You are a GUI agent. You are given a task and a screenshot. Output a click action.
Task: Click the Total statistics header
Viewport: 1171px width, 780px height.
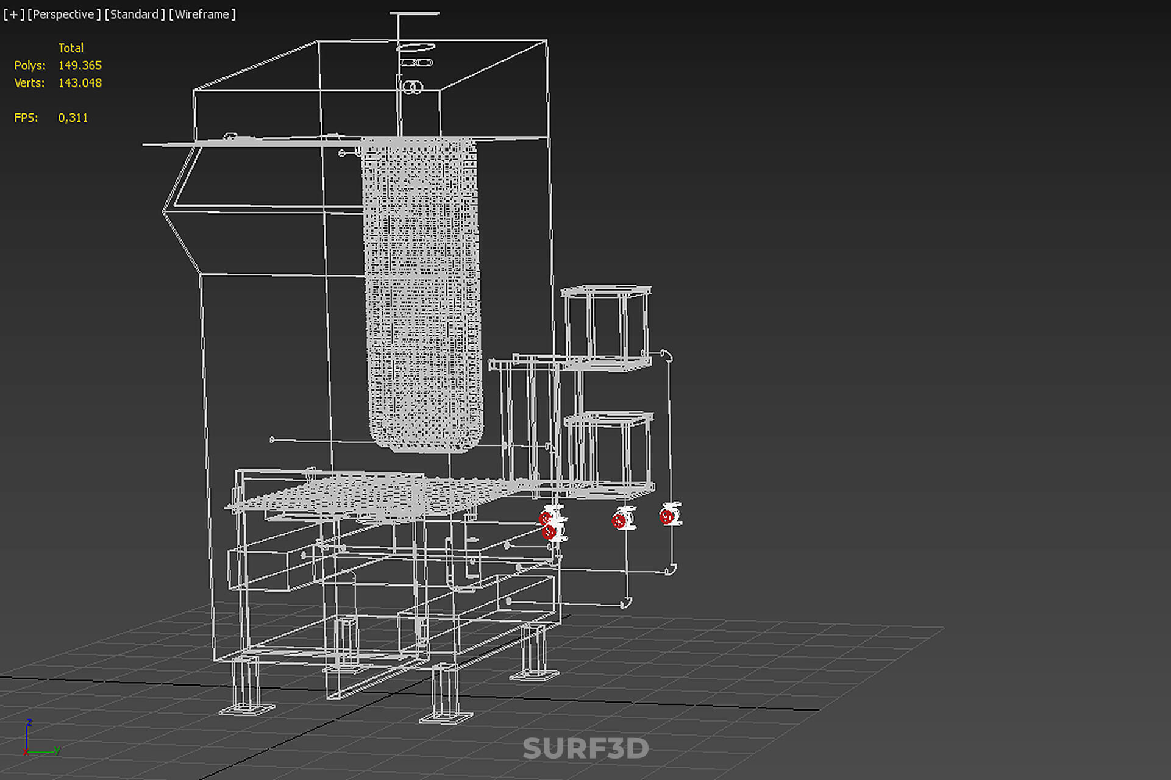pos(71,48)
